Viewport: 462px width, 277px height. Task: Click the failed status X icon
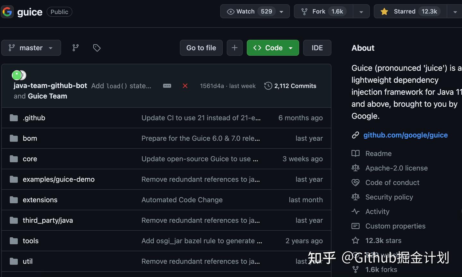click(x=185, y=86)
